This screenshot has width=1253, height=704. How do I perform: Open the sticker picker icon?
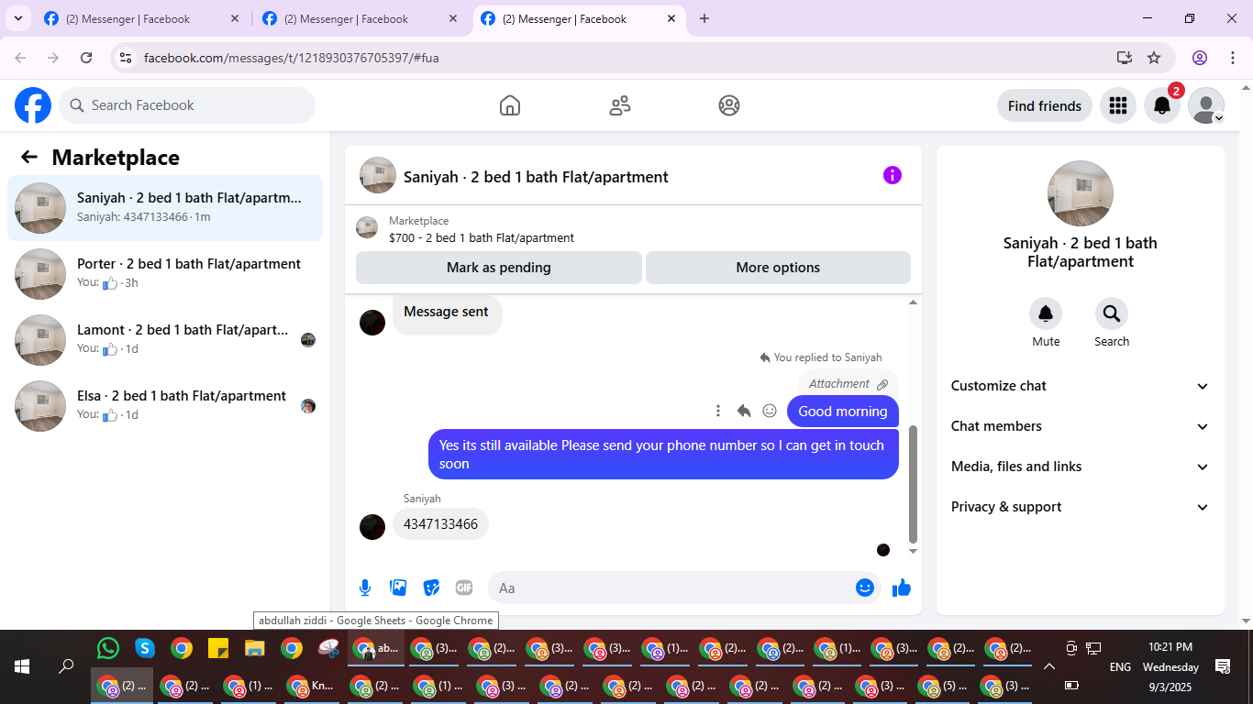point(431,588)
